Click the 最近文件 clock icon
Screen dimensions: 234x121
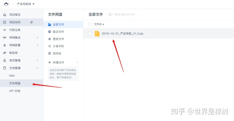[49, 32]
